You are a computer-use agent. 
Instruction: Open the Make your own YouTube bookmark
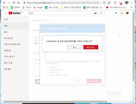coord(116,7)
